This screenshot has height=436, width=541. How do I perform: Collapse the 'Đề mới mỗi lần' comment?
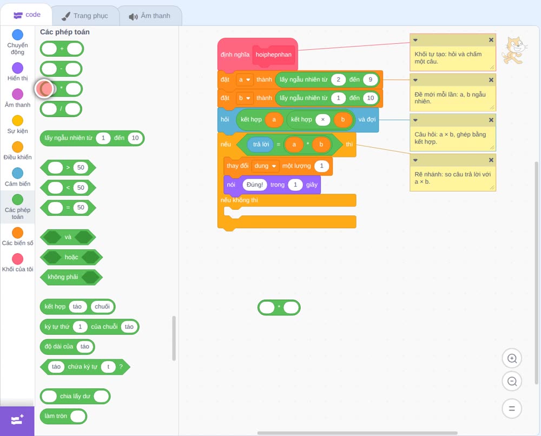[x=415, y=80]
